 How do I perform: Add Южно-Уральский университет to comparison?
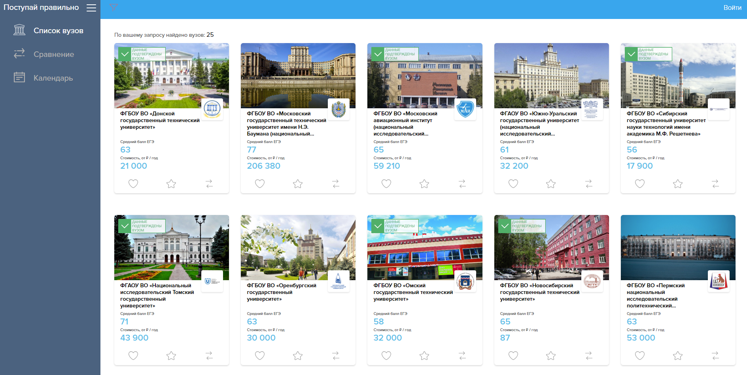coord(589,184)
